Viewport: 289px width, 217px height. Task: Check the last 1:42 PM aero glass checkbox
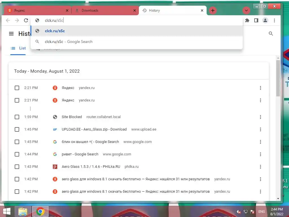click(17, 192)
